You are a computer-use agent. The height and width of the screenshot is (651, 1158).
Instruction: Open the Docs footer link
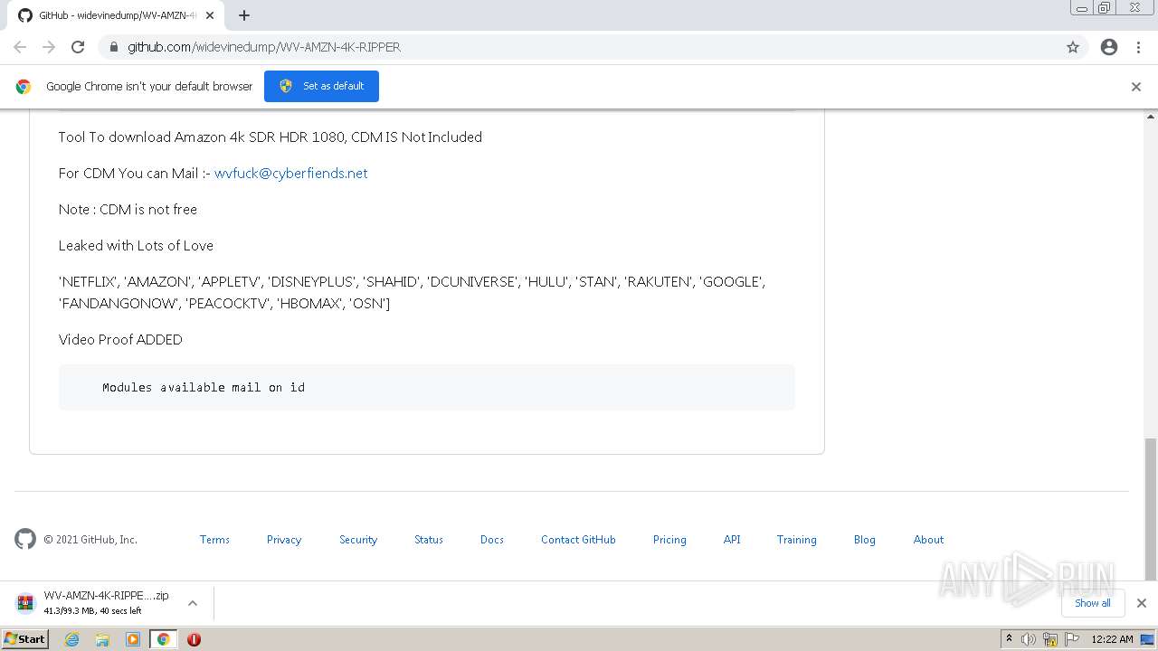492,540
